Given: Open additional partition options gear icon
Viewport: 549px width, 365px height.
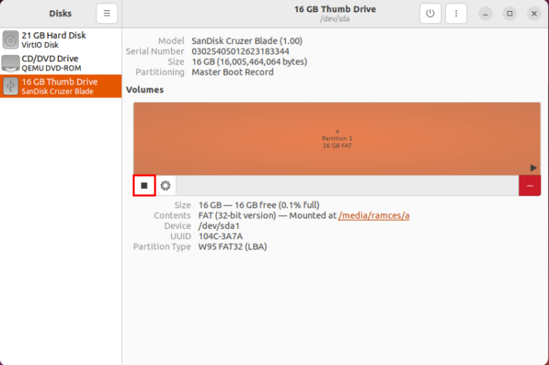Looking at the screenshot, I should [x=165, y=186].
